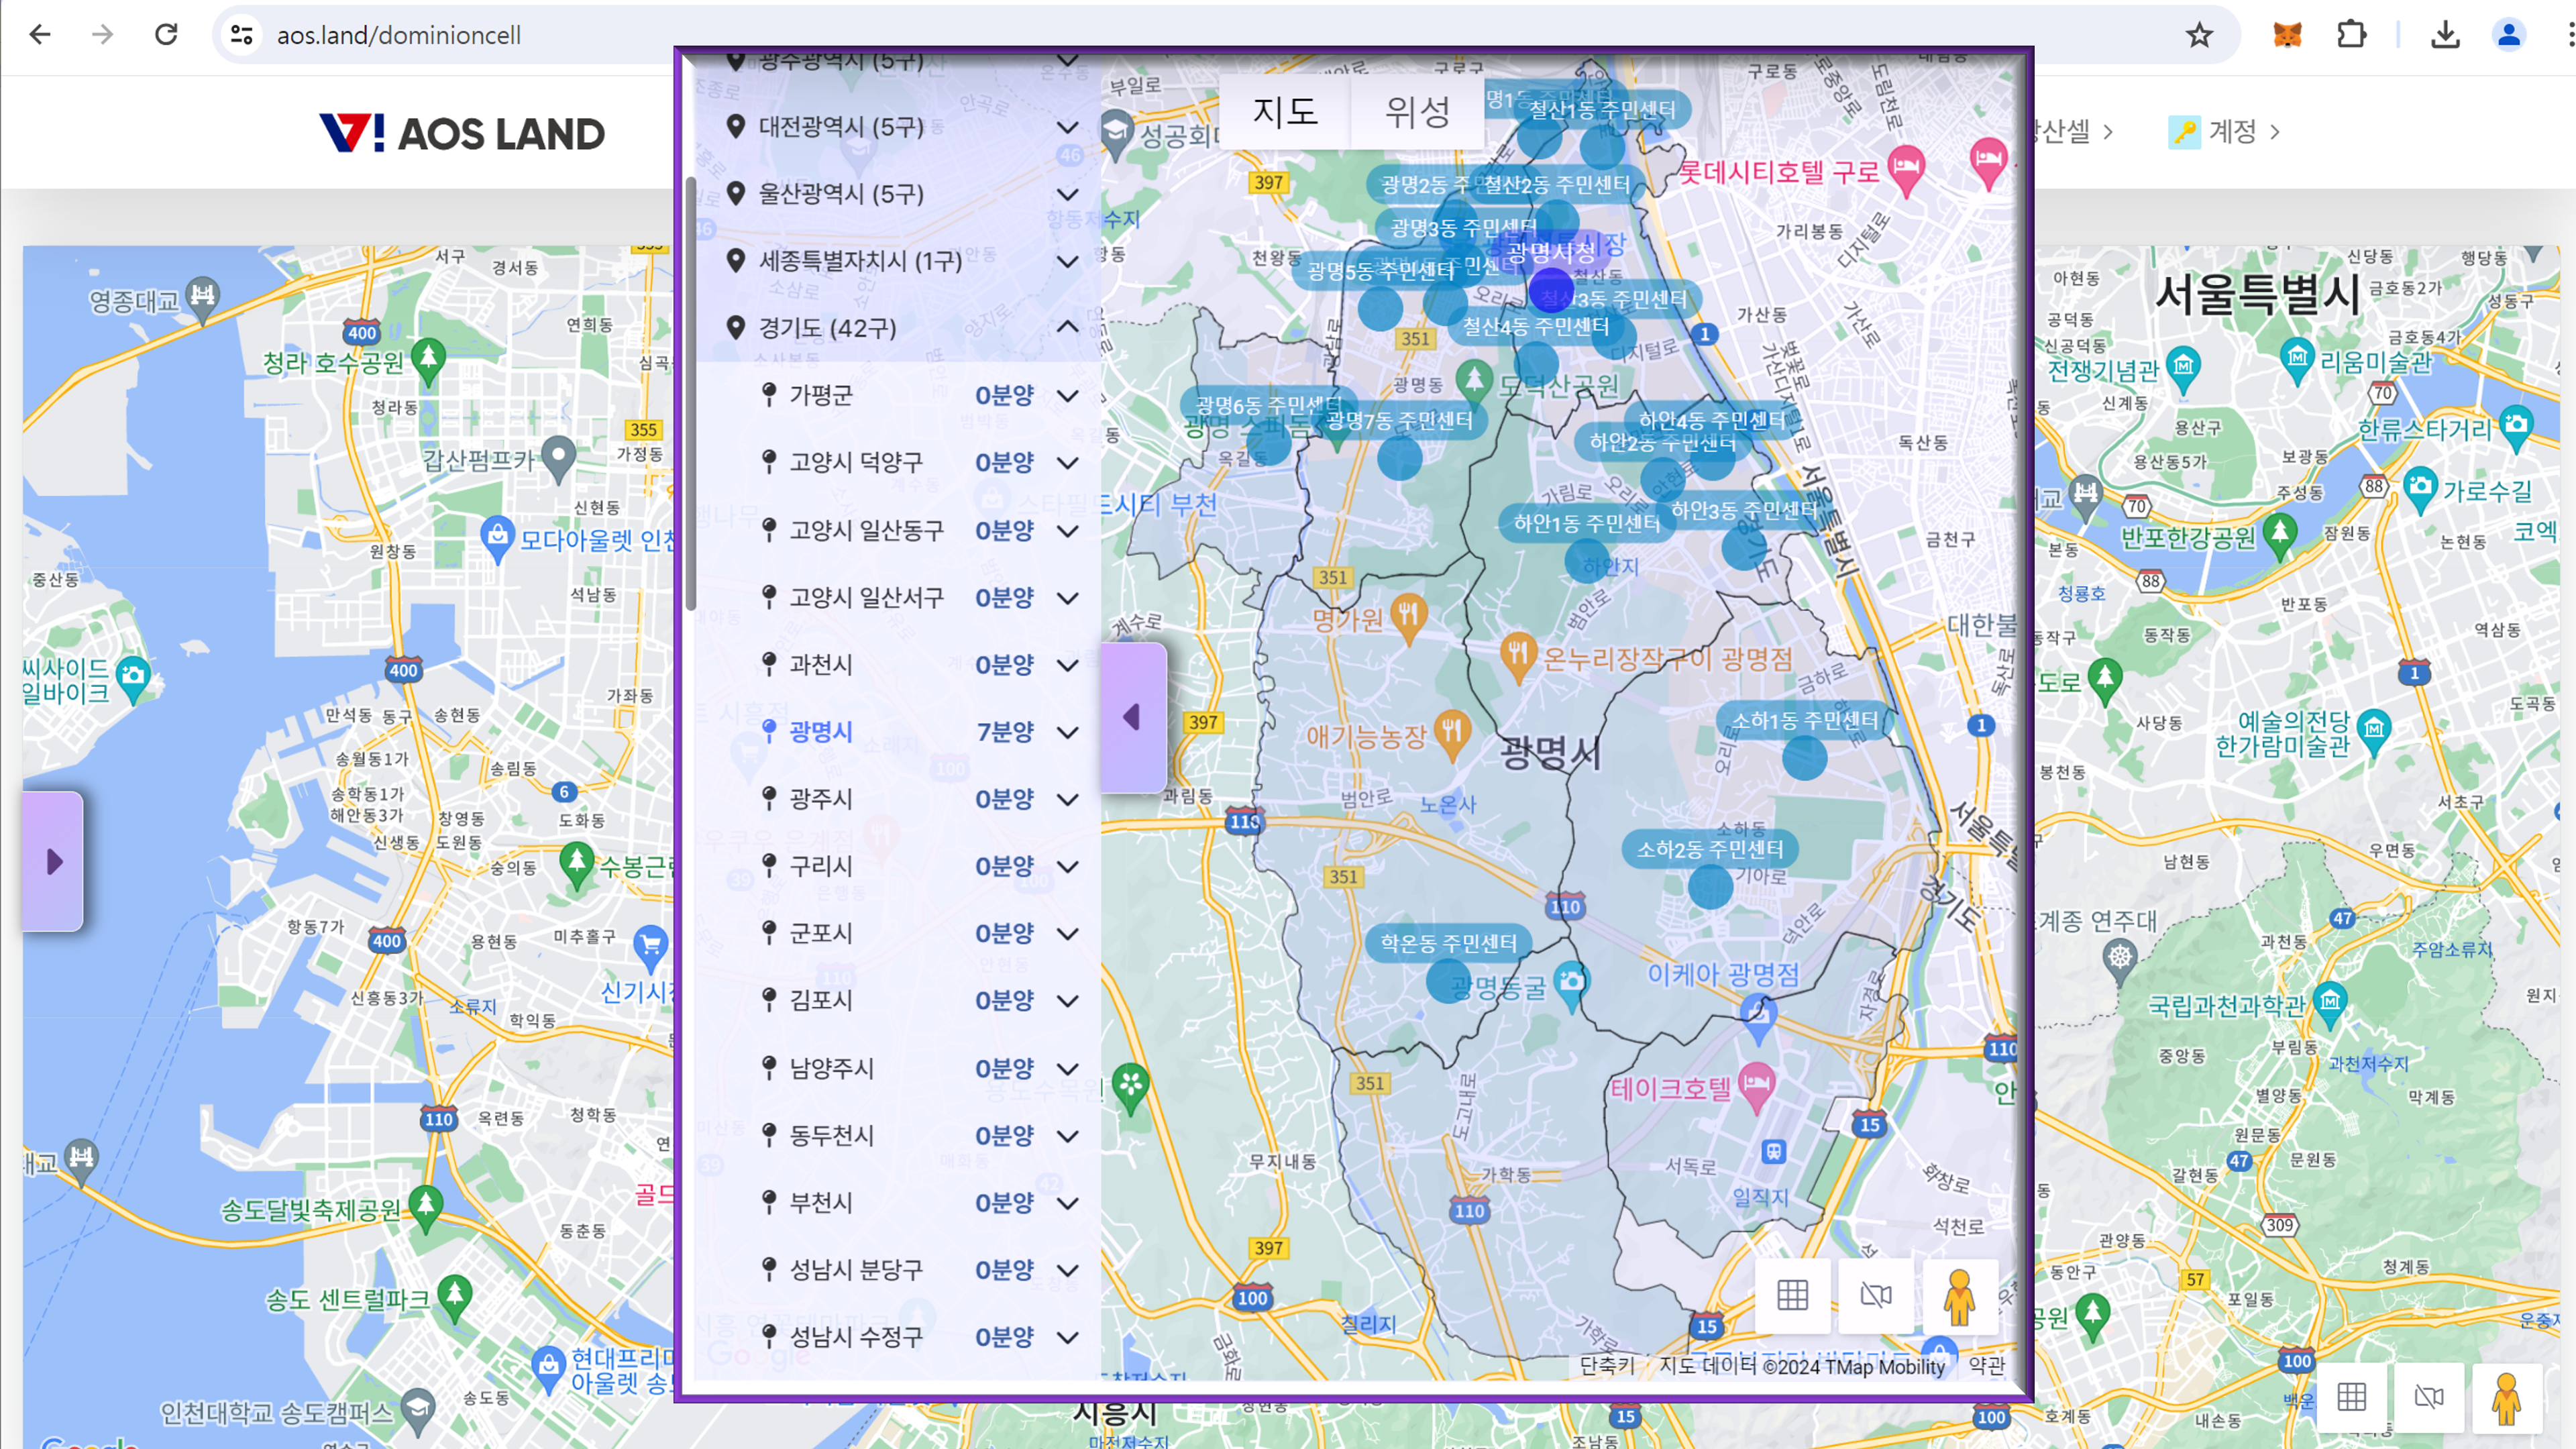Click the purple right-arrow expand handle on left
This screenshot has height=1449, width=2576.
pyautogui.click(x=53, y=861)
